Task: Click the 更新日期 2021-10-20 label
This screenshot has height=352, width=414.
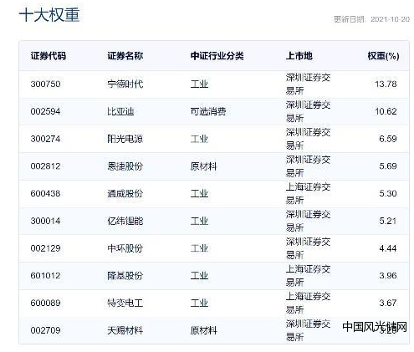Action: coord(371,19)
